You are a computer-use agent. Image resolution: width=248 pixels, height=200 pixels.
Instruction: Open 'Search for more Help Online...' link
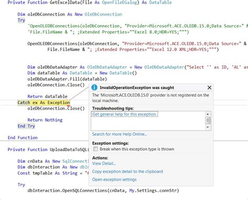[x=119, y=134]
